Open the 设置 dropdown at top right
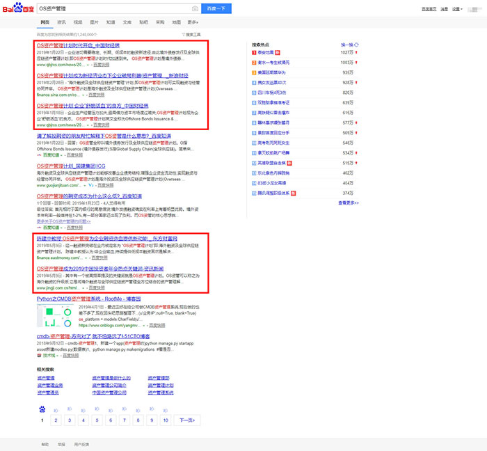The width and height of the screenshot is (487, 451). 457,9
